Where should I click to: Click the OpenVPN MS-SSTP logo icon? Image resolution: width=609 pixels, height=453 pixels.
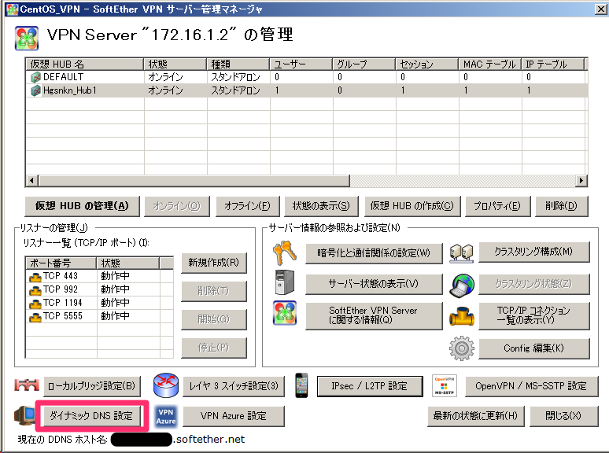pos(445,385)
